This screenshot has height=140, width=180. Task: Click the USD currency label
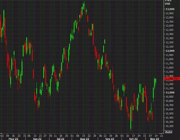point(167,4)
